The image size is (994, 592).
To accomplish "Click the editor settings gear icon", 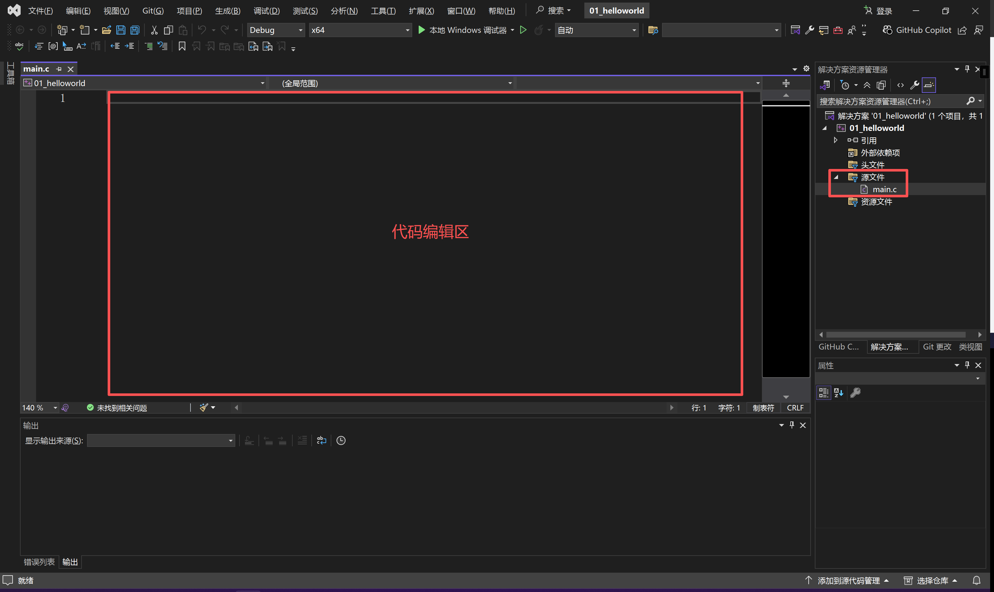I will pyautogui.click(x=806, y=69).
